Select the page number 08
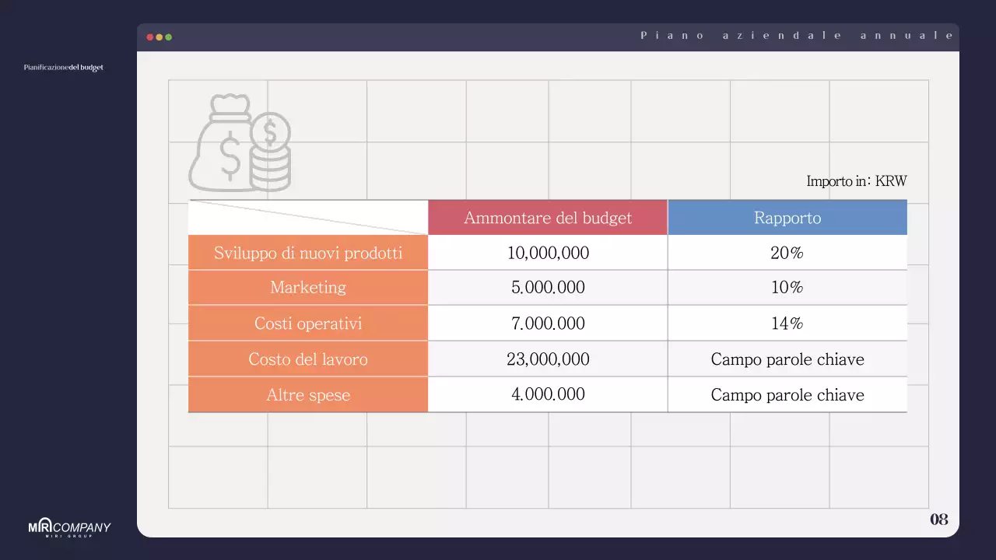 (939, 519)
